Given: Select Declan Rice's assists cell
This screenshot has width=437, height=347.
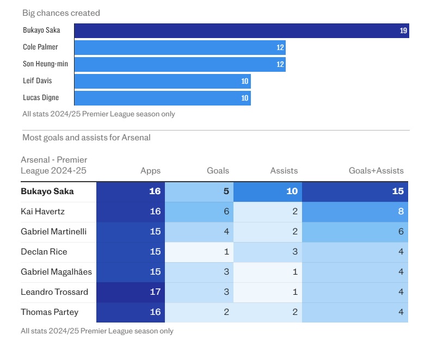Looking at the screenshot, I should pyautogui.click(x=267, y=252).
